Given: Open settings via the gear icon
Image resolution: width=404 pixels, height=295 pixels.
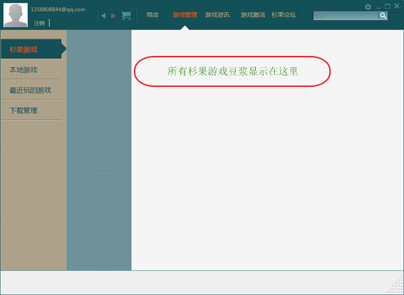Looking at the screenshot, I should [x=368, y=7].
